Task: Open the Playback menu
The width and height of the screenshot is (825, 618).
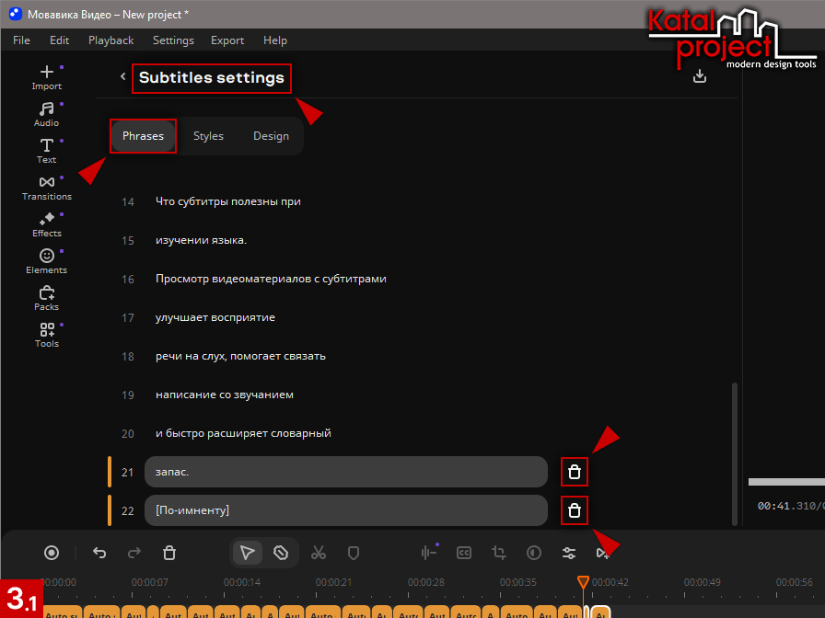Action: [x=110, y=40]
